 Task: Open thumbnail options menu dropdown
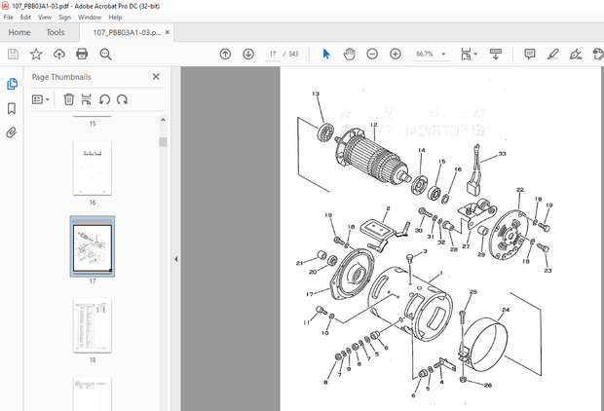(x=41, y=99)
